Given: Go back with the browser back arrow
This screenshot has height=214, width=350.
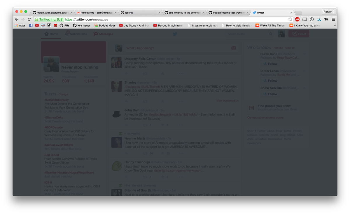Looking at the screenshot, I should tap(17, 19).
